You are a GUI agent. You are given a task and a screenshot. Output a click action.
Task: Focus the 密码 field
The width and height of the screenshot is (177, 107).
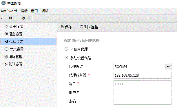(x=143, y=101)
